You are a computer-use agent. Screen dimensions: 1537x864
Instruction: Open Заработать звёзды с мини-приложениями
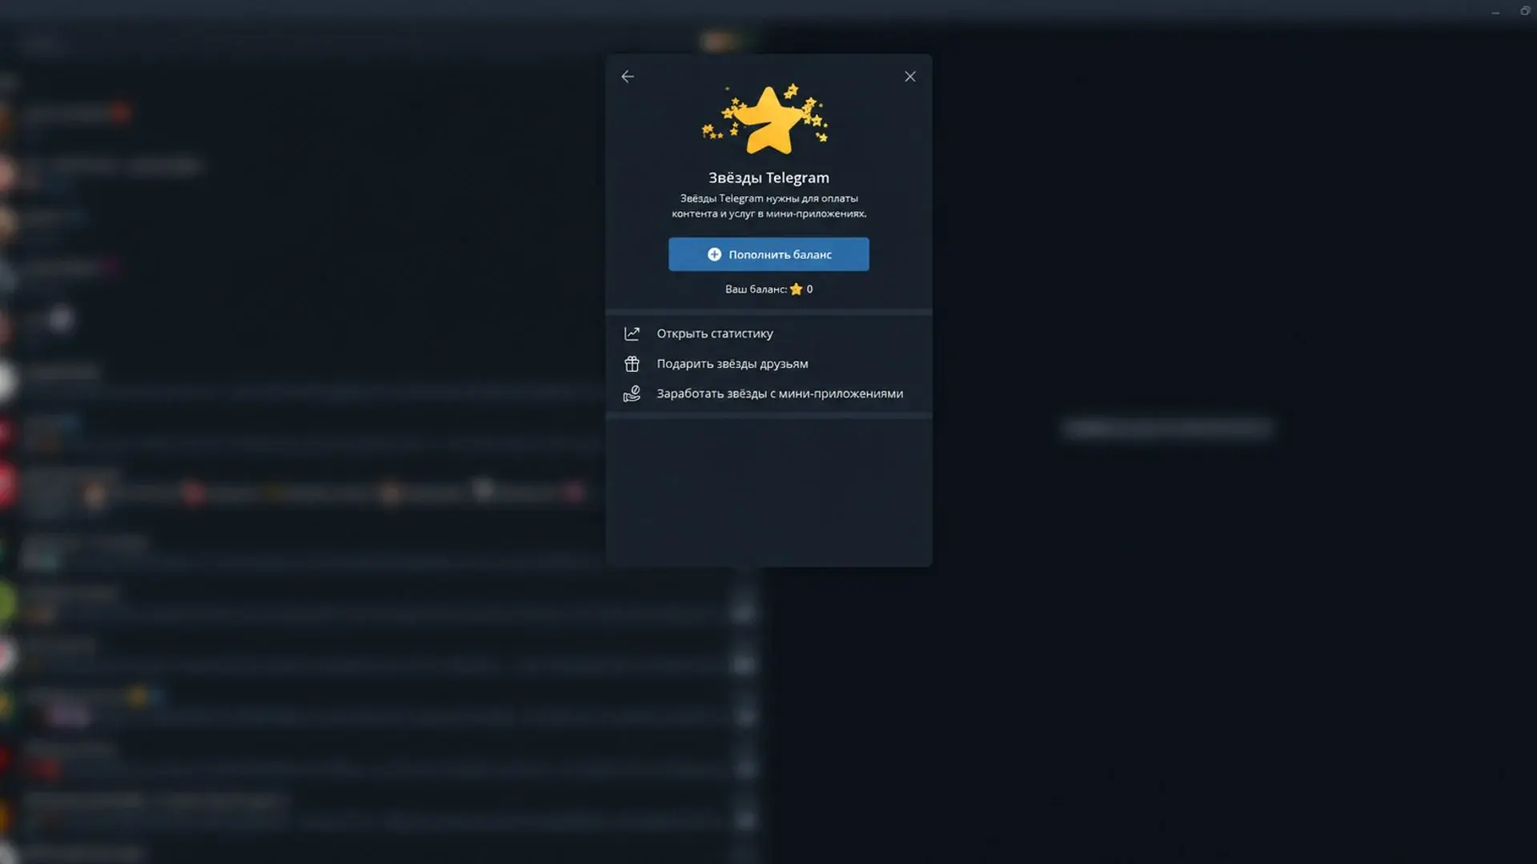click(768, 394)
